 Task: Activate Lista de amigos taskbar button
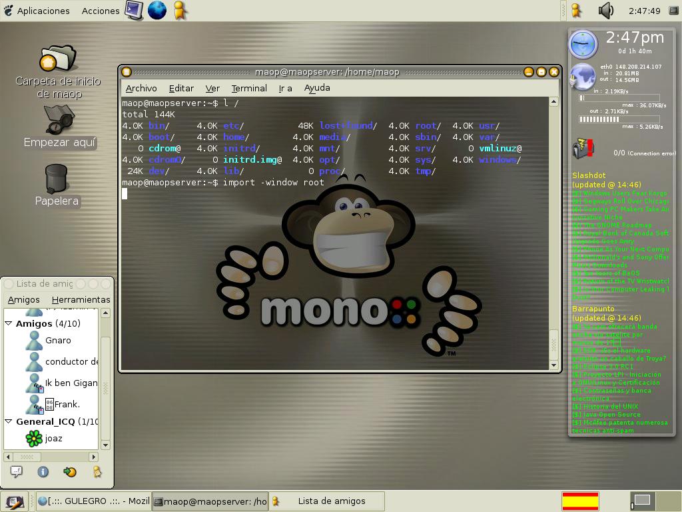(x=326, y=501)
